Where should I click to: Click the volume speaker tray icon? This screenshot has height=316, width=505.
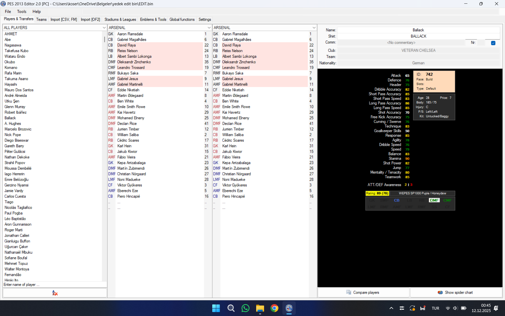(455, 308)
